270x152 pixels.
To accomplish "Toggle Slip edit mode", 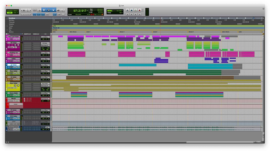I will (10, 13).
